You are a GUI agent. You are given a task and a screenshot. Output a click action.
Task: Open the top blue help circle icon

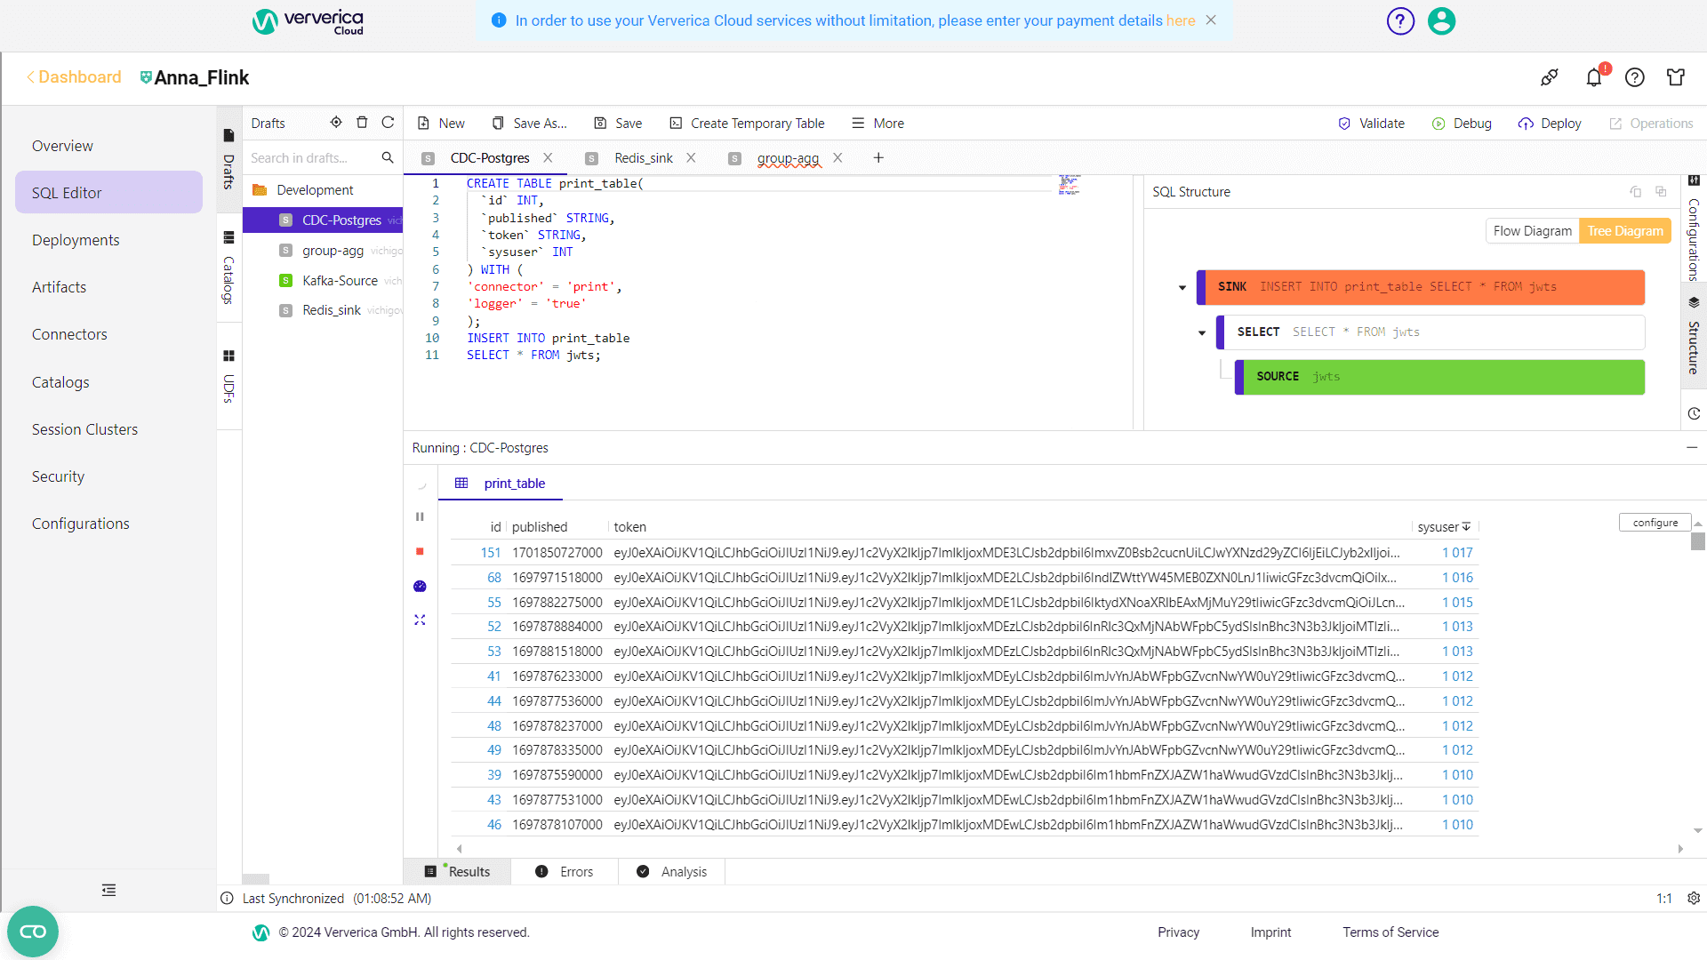(1400, 20)
